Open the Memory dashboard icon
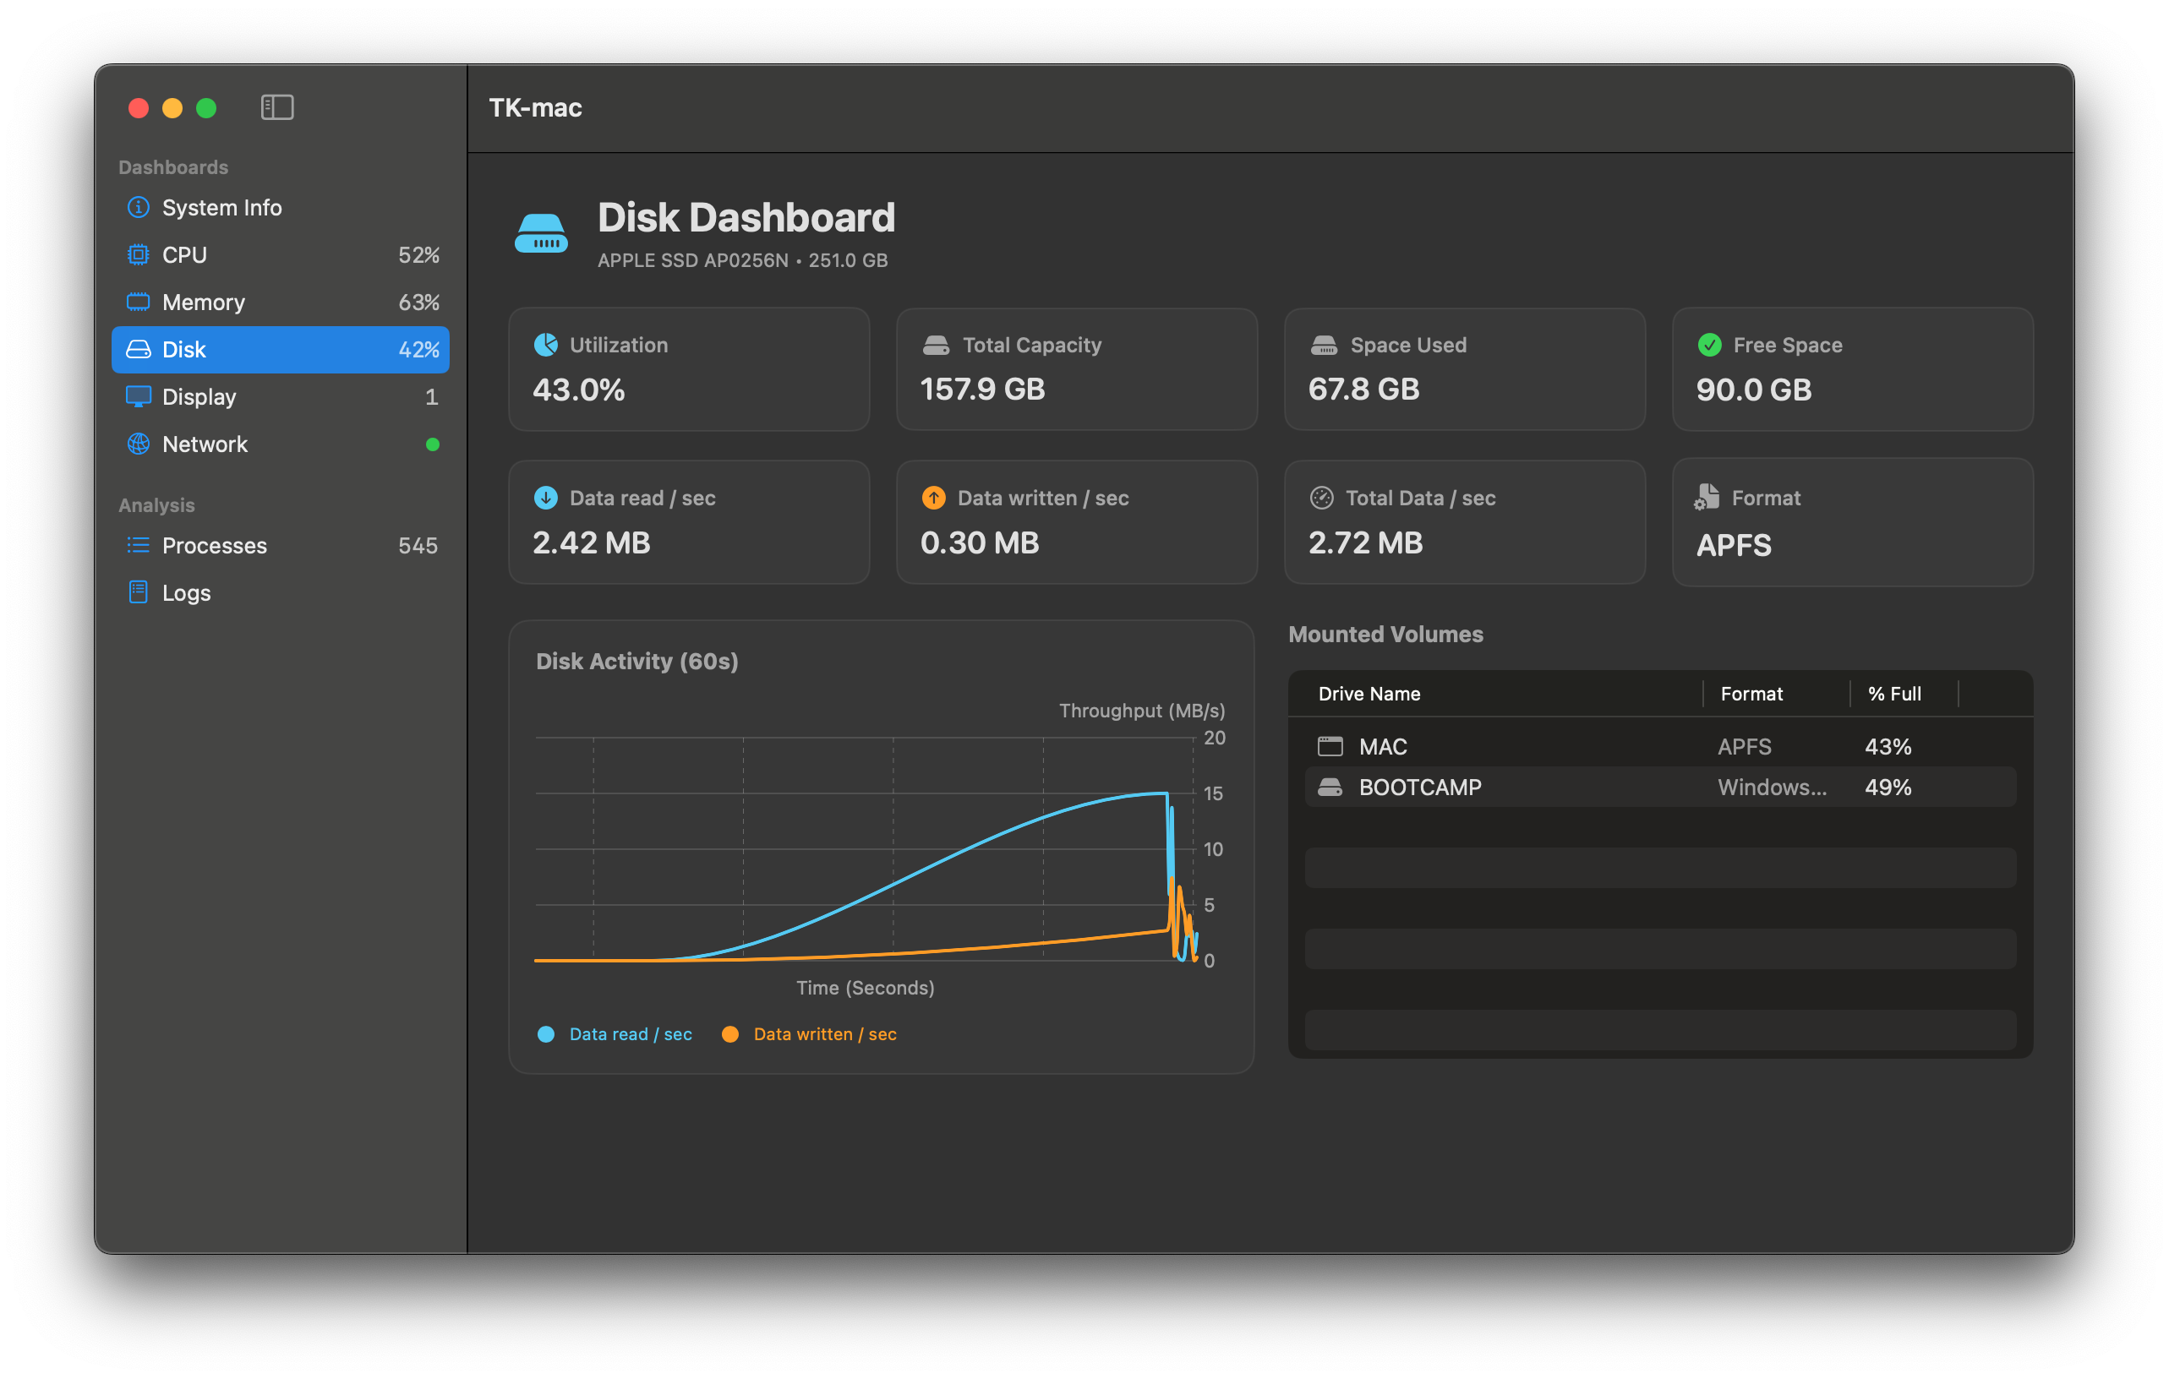 pyautogui.click(x=139, y=302)
